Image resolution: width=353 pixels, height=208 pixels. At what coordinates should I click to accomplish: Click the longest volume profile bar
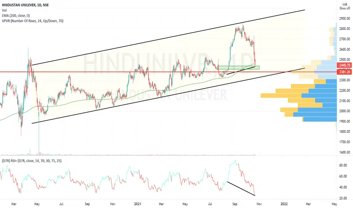point(299,96)
